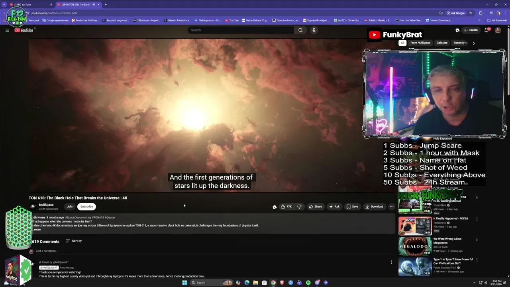Mute the TON 618 tab audio icon
Screen dimensions: 510x287
coord(94,4)
